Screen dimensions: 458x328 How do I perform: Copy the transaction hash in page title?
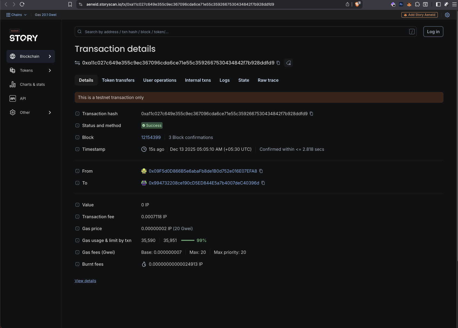coord(278,63)
